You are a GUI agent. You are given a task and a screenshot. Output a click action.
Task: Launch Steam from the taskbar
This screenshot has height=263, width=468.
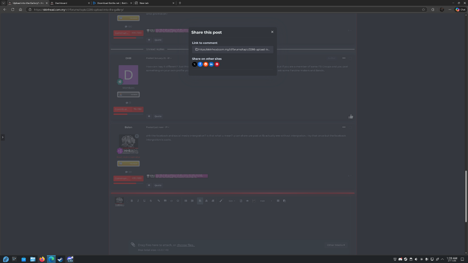click(60, 259)
